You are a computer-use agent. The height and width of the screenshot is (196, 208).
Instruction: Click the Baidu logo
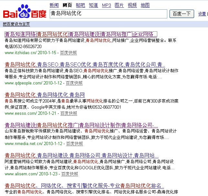pyautogui.click(x=25, y=12)
